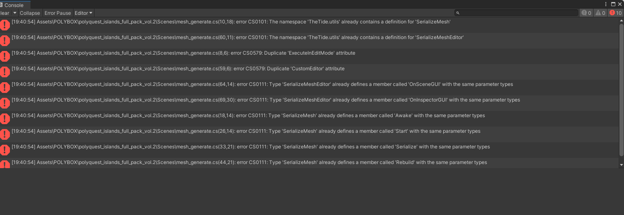Image resolution: width=624 pixels, height=215 pixels.
Task: Click the scrollbar up arrow
Action: pyautogui.click(x=622, y=20)
